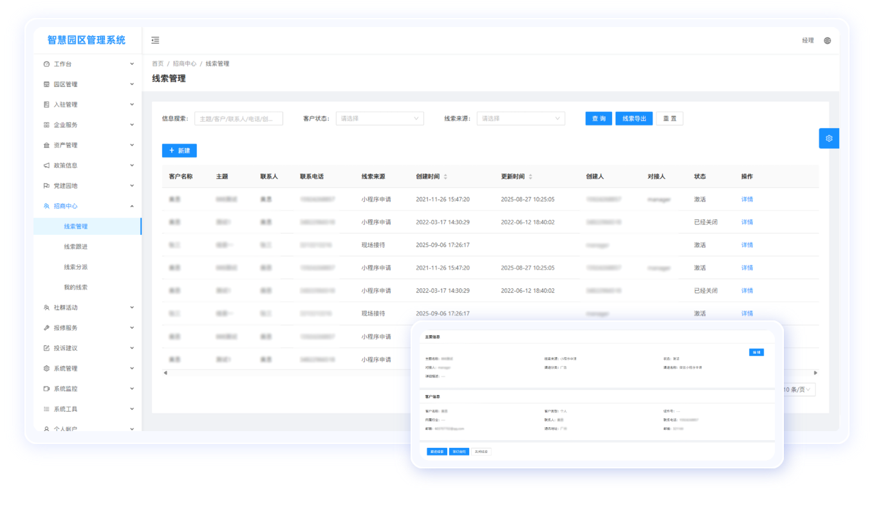Click the 政策信息 megaphone icon

46,165
